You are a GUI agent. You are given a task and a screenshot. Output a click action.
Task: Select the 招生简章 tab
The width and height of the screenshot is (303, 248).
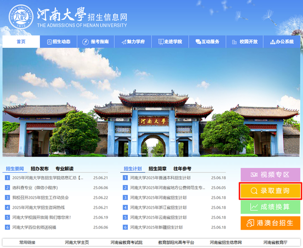click(157, 168)
